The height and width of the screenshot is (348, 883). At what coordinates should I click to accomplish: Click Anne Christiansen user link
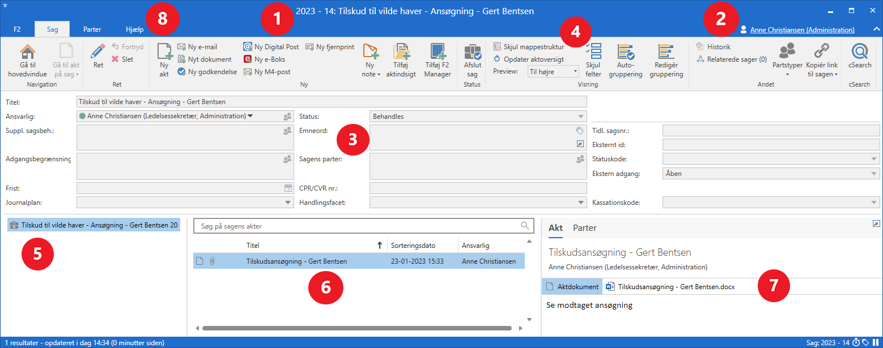tap(801, 30)
